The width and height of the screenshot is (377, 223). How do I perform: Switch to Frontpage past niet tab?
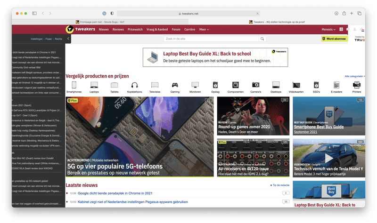[x=100, y=22]
